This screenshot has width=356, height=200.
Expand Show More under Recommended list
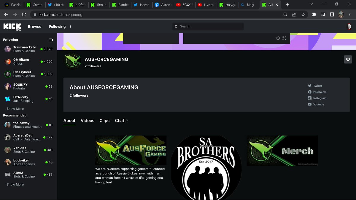pos(15,184)
